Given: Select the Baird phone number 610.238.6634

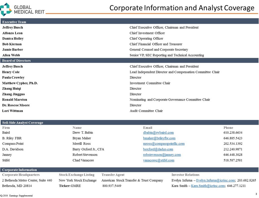Looking at the screenshot, I should 233,133.
